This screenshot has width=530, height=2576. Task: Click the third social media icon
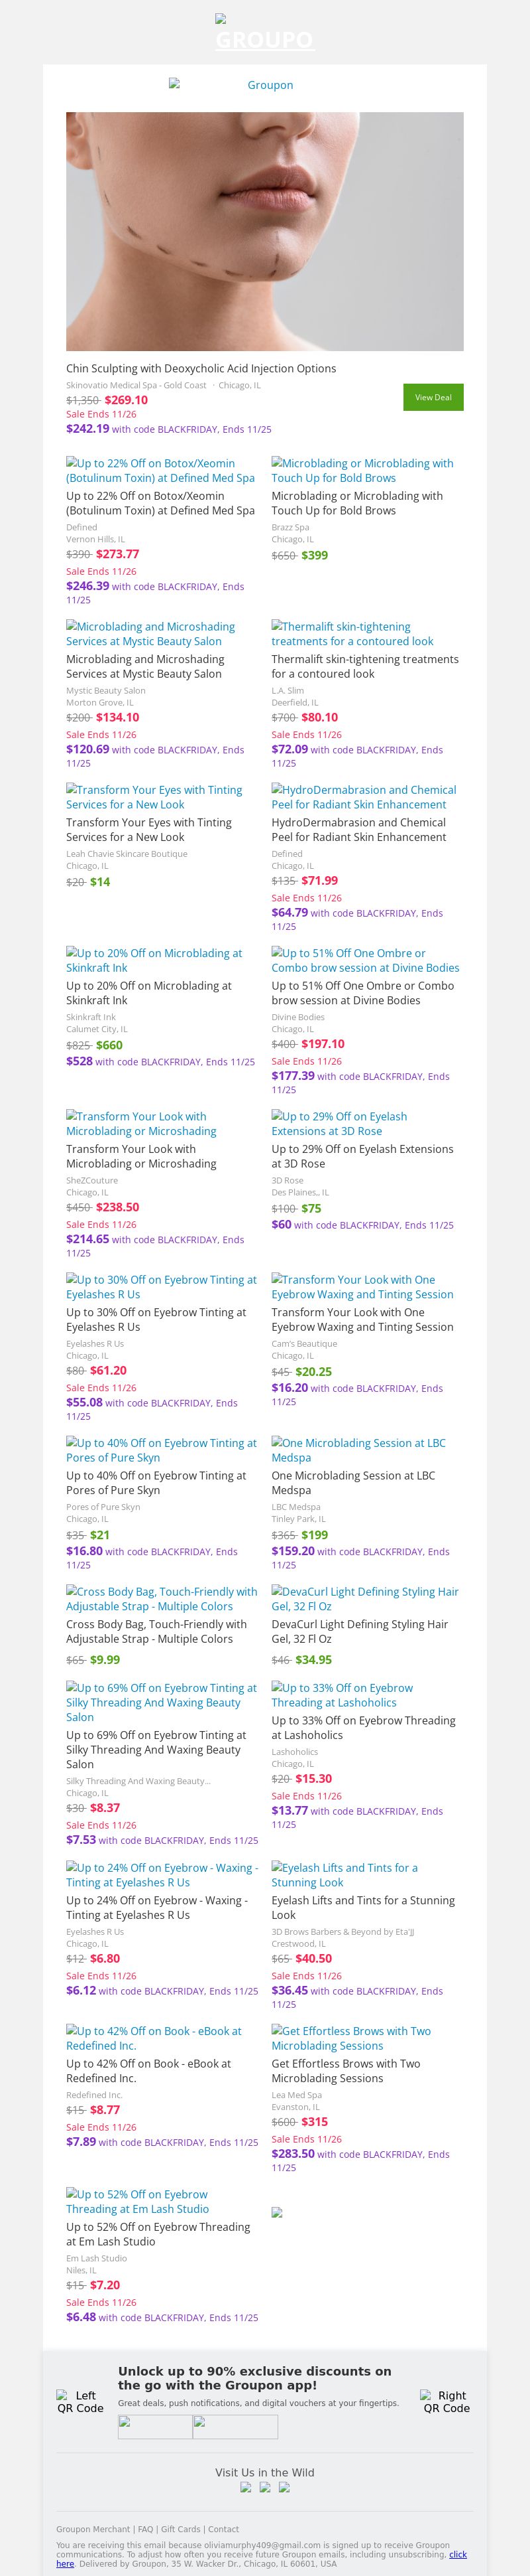click(x=284, y=2487)
